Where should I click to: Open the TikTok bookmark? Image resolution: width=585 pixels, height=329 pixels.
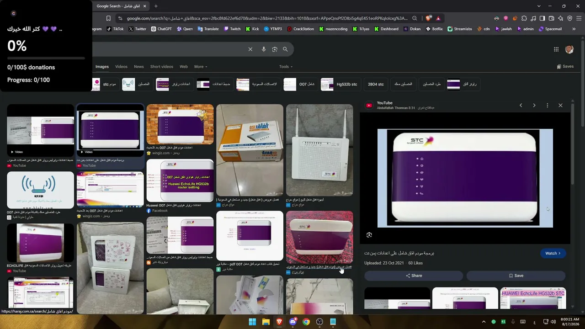(115, 29)
